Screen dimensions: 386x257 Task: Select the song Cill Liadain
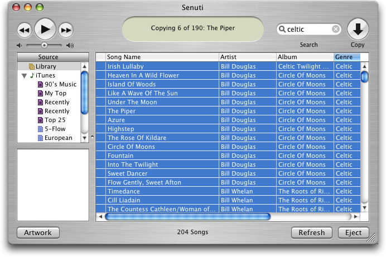coord(124,200)
